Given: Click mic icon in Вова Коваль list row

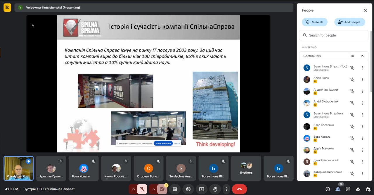Looking at the screenshot, I should tap(352, 138).
